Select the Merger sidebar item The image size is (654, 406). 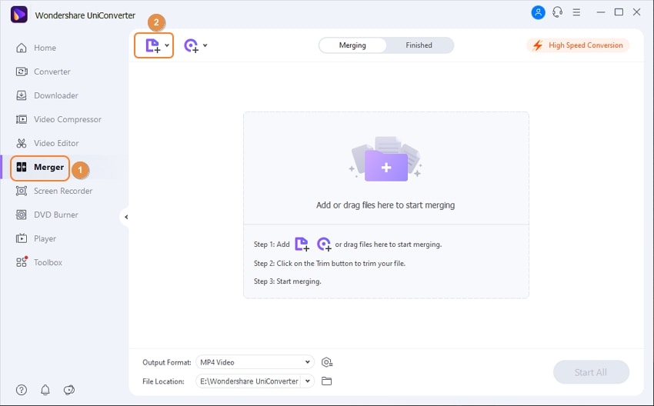point(40,168)
